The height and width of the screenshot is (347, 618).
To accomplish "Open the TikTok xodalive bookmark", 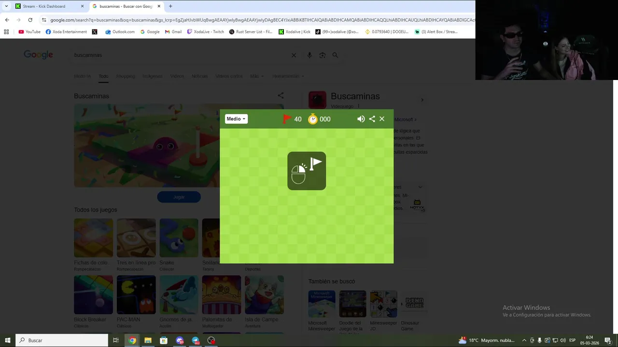I will (x=337, y=32).
